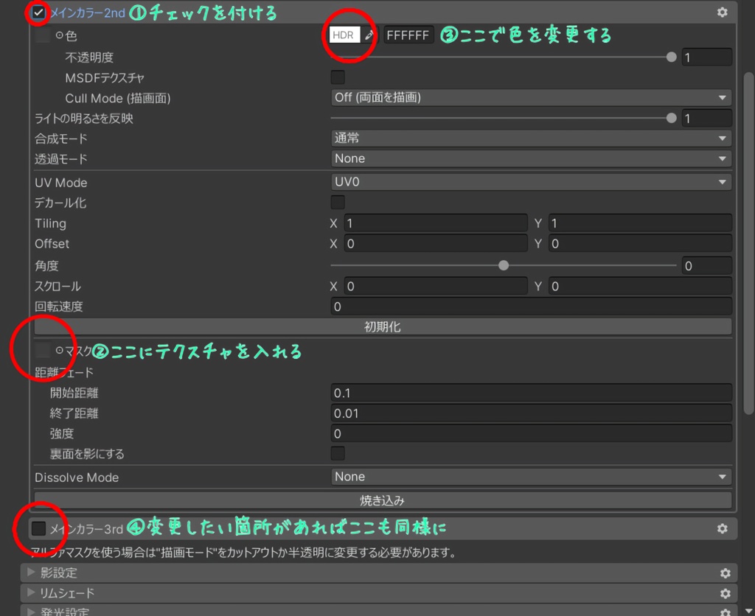Open the 合成モード dropdown showing 通常
This screenshot has height=616, width=755.
[531, 137]
